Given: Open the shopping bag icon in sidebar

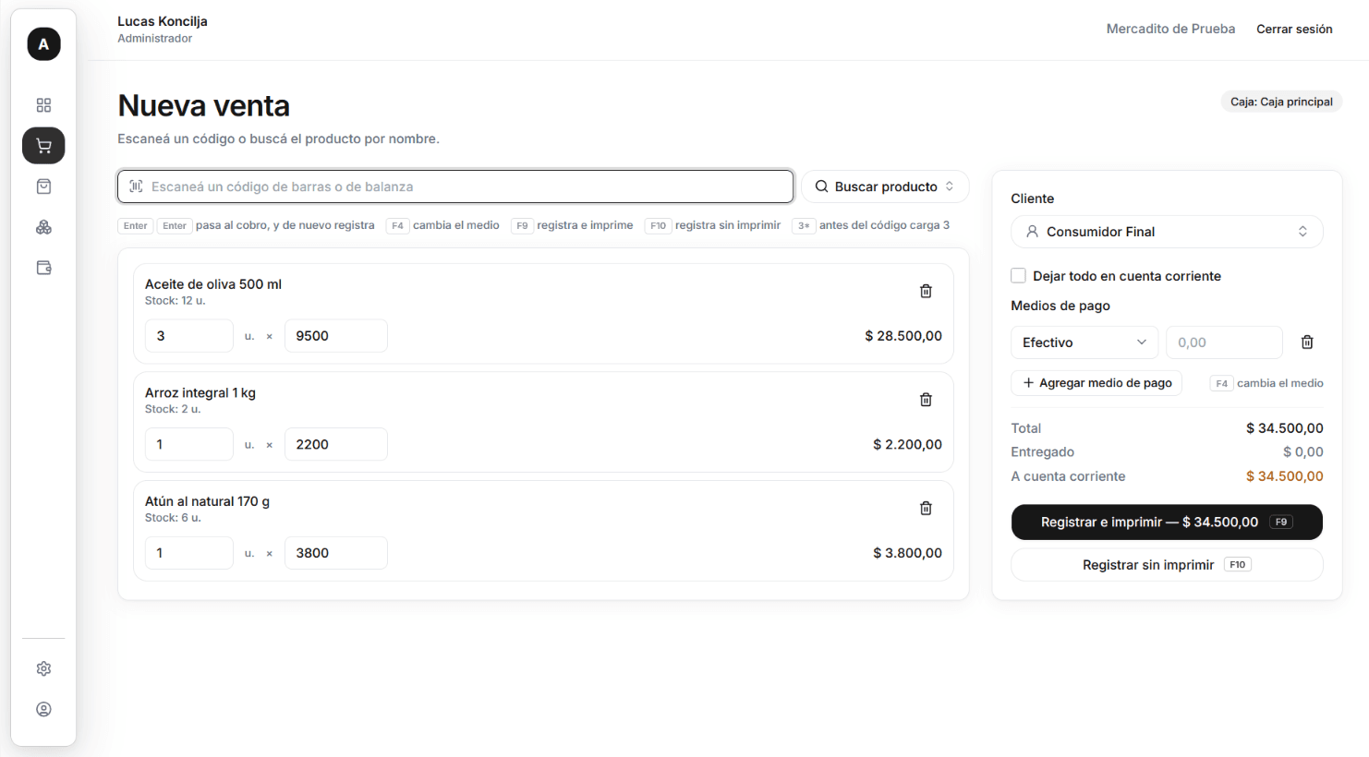Looking at the screenshot, I should tap(43, 186).
